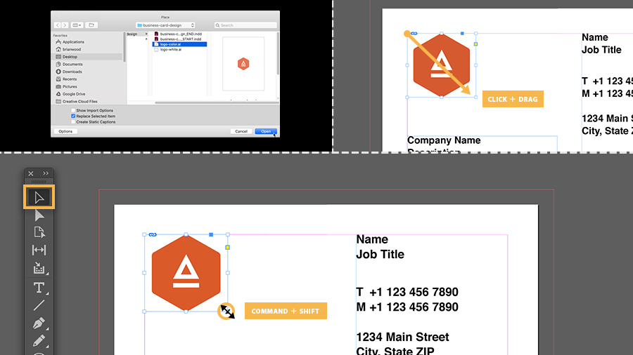This screenshot has width=633, height=355.
Task: Go forward in Place dialog
Action: coord(65,25)
